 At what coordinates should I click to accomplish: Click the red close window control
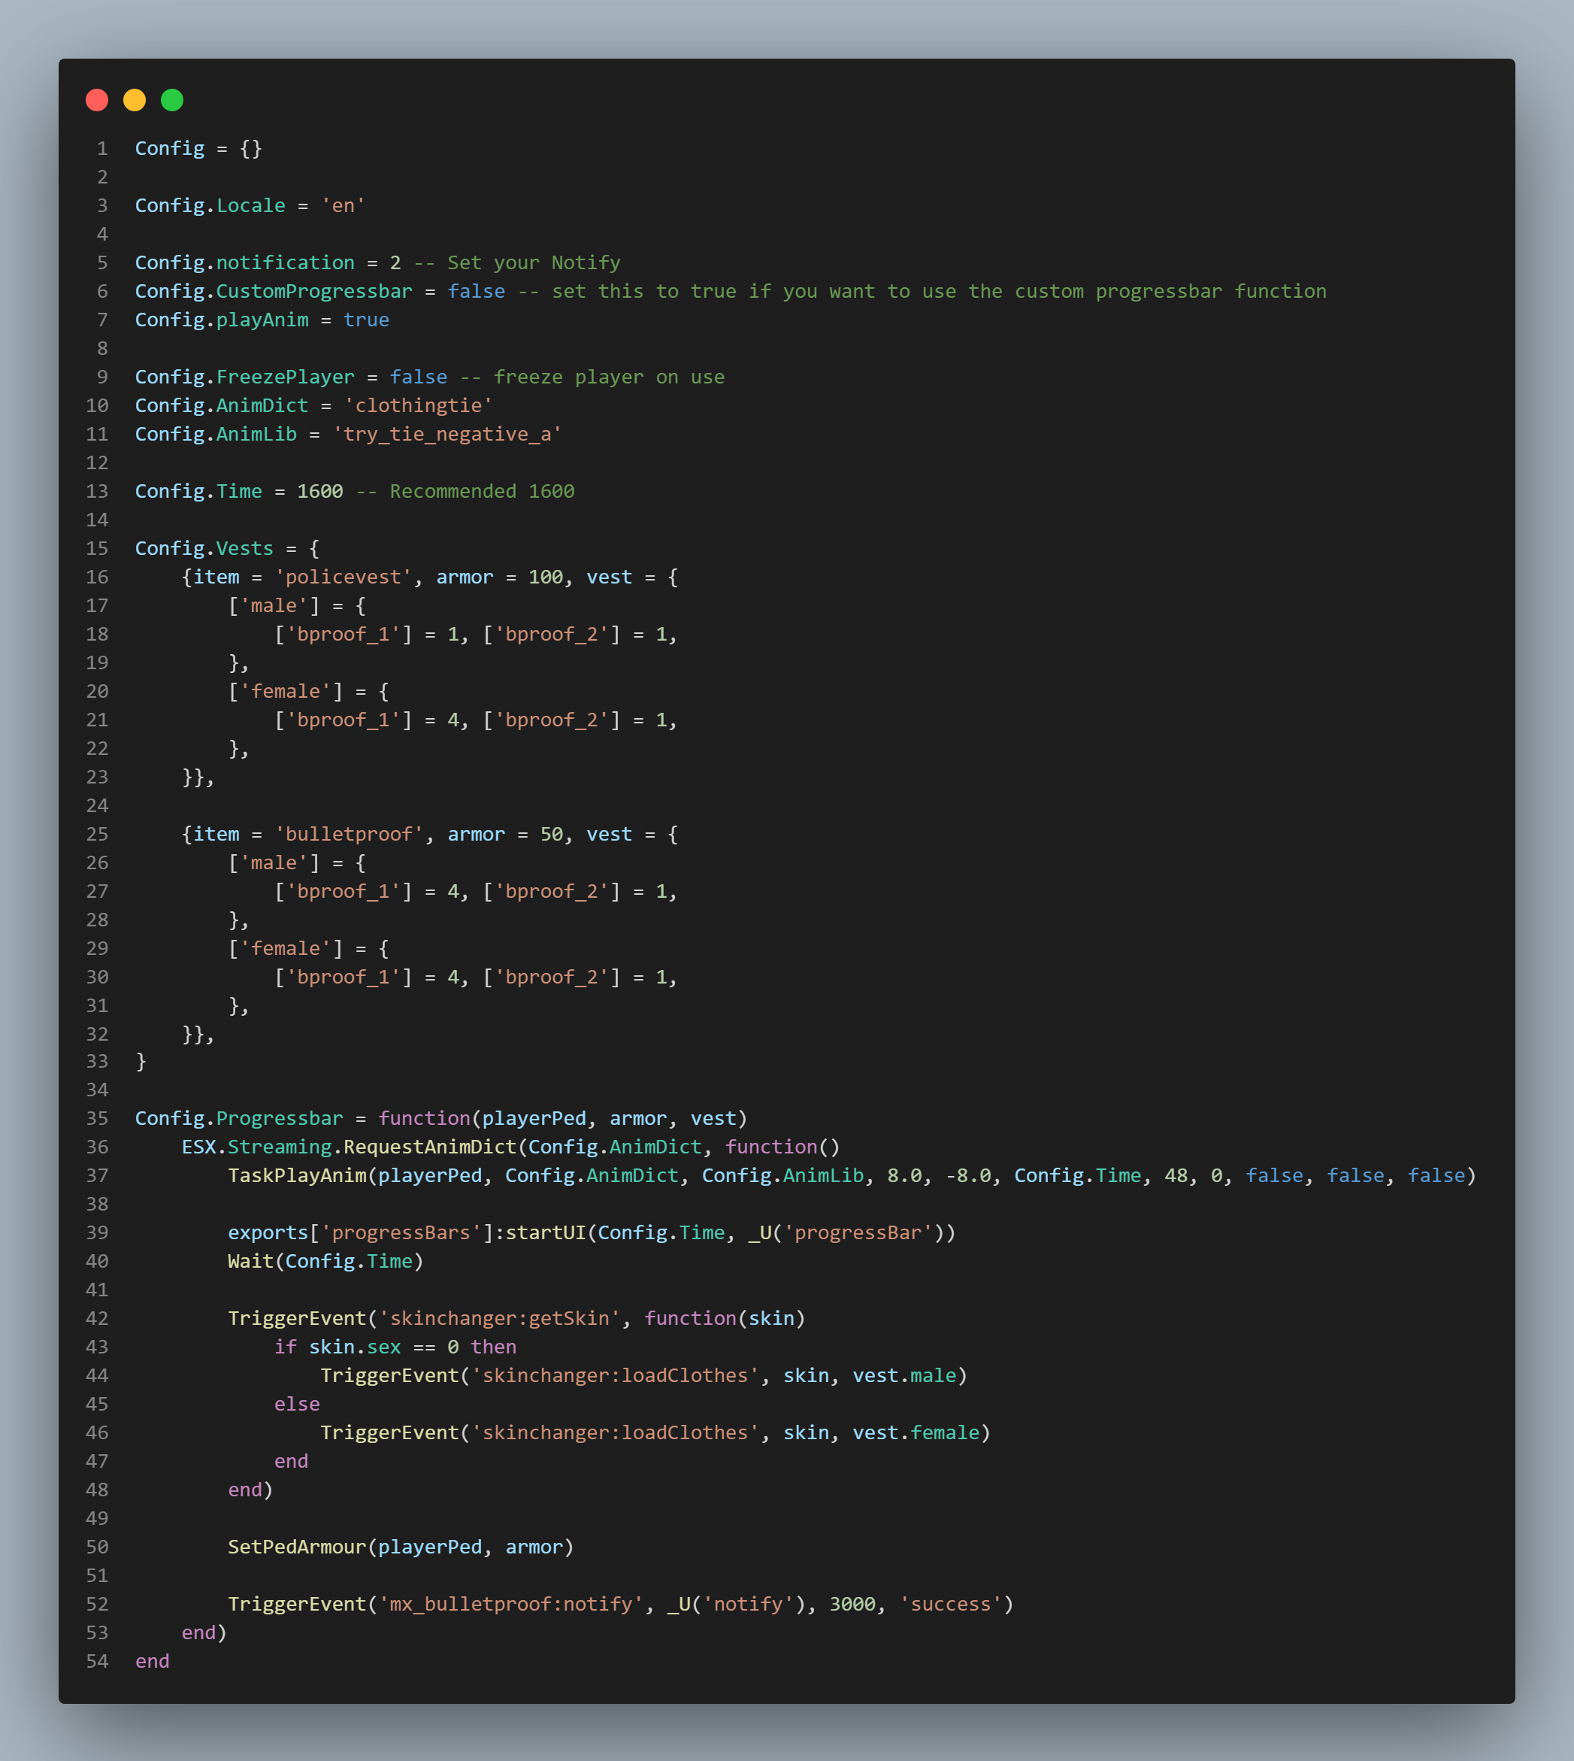click(x=98, y=100)
